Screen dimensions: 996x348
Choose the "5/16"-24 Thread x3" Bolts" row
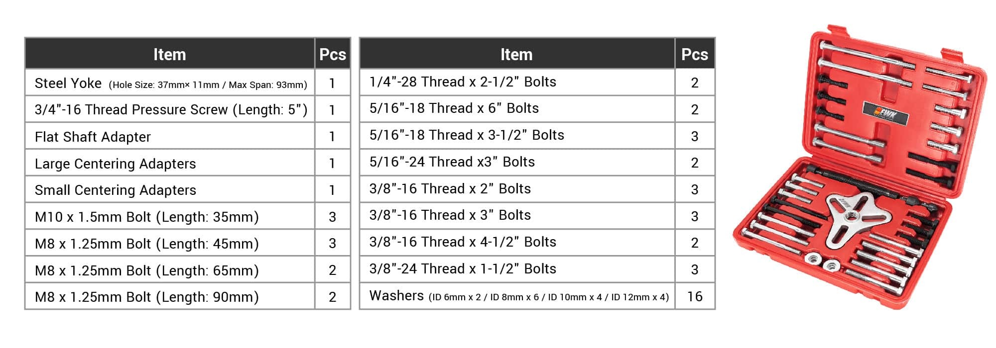[452, 162]
